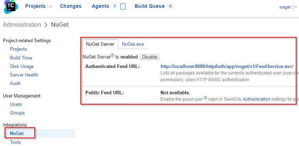299x146 pixels.
Task: Expand the sagar user menu arrow
Action: pos(295,7)
